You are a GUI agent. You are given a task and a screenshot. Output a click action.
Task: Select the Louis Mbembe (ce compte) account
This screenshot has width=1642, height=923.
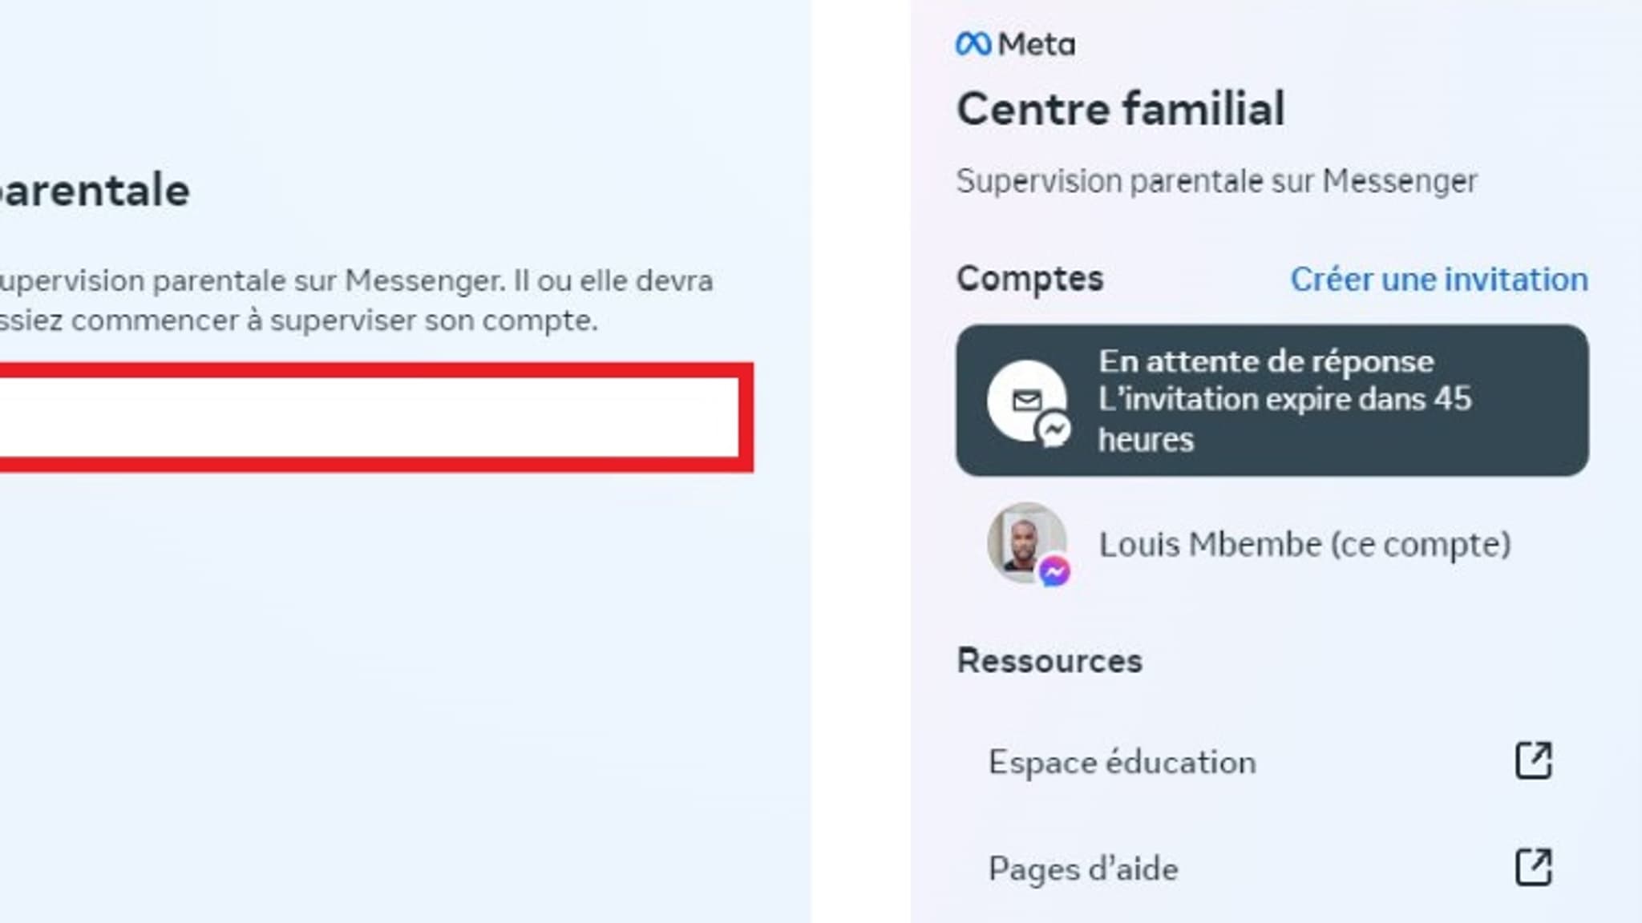point(1272,544)
